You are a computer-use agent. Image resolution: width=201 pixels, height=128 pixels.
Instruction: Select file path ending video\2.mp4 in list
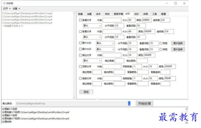point(27,17)
